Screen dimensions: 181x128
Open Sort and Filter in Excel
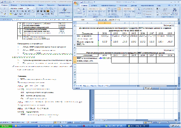click(165, 11)
